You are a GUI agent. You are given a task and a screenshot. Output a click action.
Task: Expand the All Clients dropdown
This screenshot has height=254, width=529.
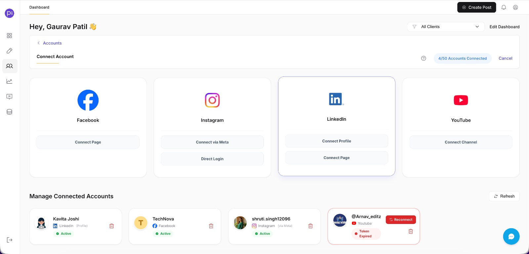point(446,27)
